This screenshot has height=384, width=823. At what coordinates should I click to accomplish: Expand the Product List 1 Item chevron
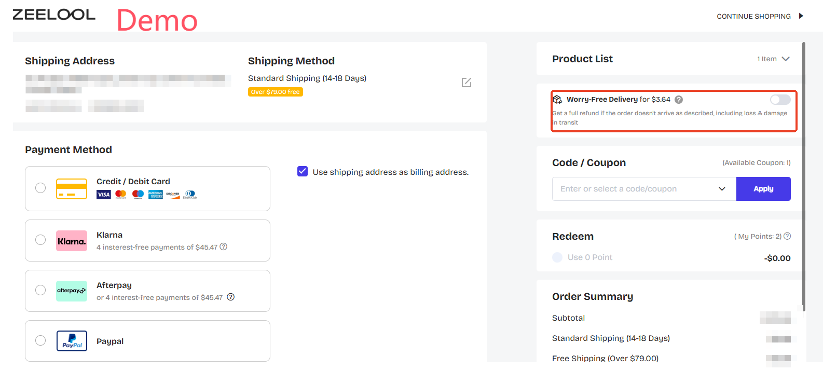[x=786, y=59]
